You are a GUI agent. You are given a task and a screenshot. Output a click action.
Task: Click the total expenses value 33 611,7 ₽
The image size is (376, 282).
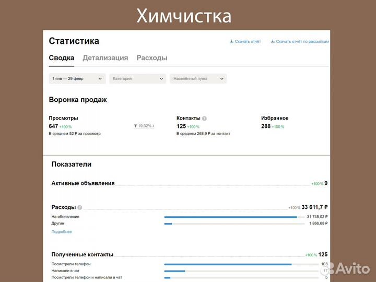[314, 207]
